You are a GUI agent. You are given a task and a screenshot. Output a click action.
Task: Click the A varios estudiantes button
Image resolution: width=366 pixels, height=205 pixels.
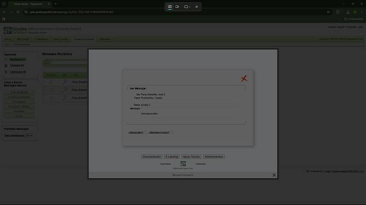tap(19, 97)
